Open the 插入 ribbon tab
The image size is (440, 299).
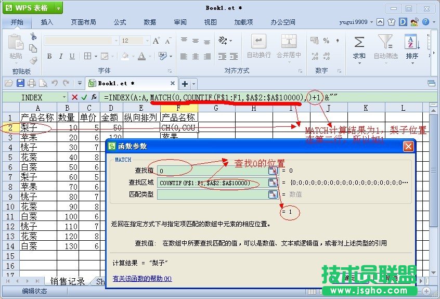point(47,22)
